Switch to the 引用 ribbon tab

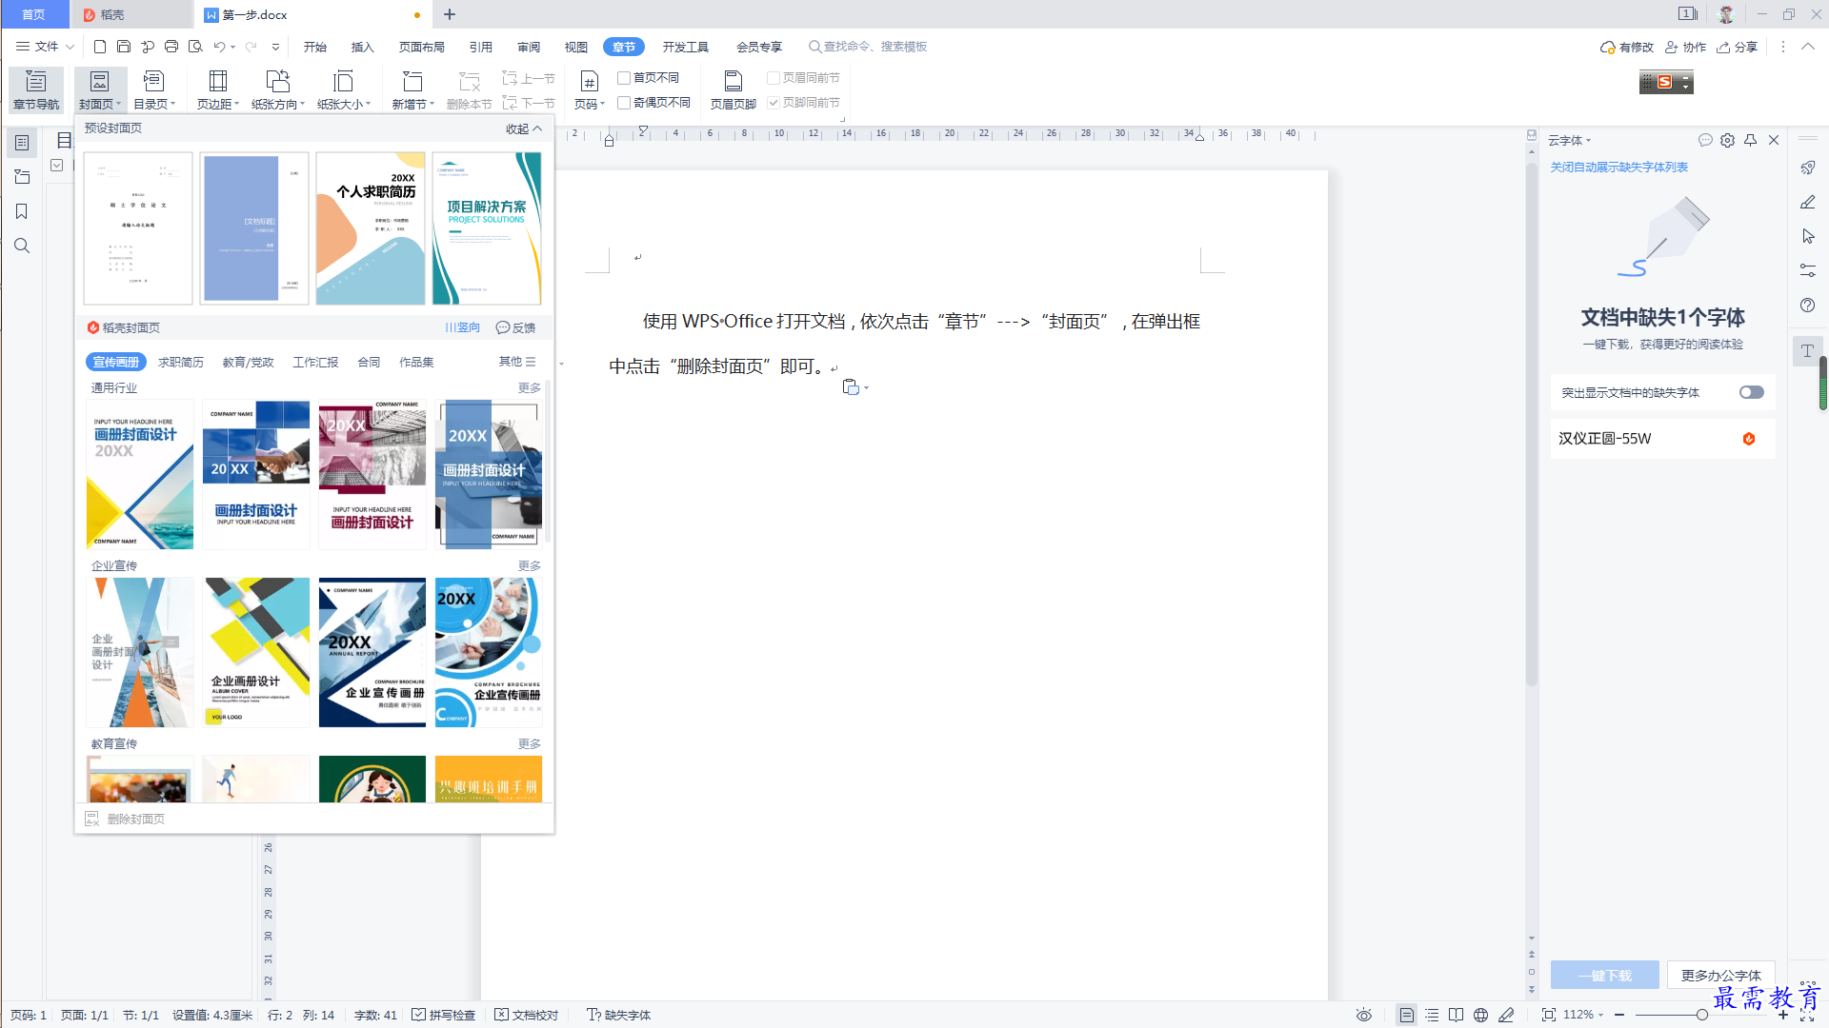480,47
